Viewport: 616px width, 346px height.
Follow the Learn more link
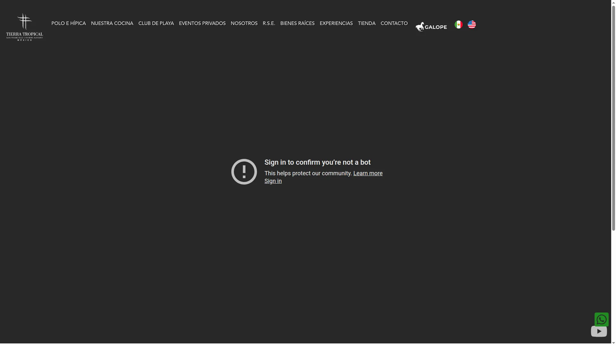(x=368, y=173)
